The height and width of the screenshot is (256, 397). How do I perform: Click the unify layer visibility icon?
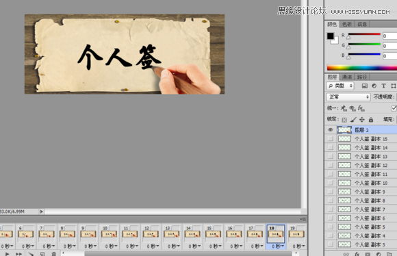coord(353,108)
